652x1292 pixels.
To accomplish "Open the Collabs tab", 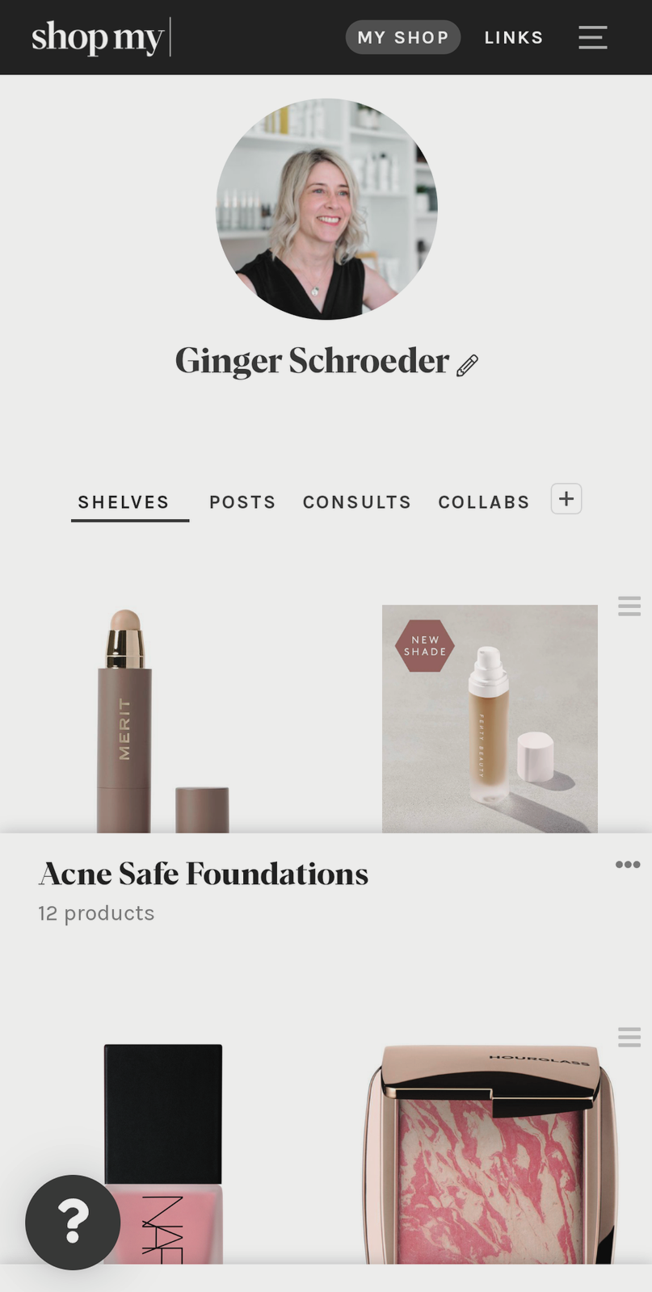I will 484,502.
